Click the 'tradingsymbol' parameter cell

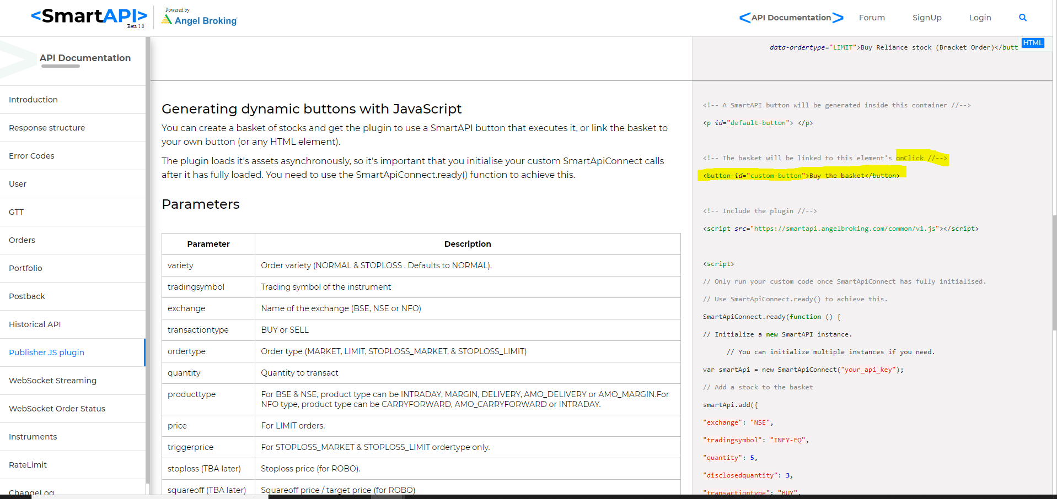tap(208, 287)
